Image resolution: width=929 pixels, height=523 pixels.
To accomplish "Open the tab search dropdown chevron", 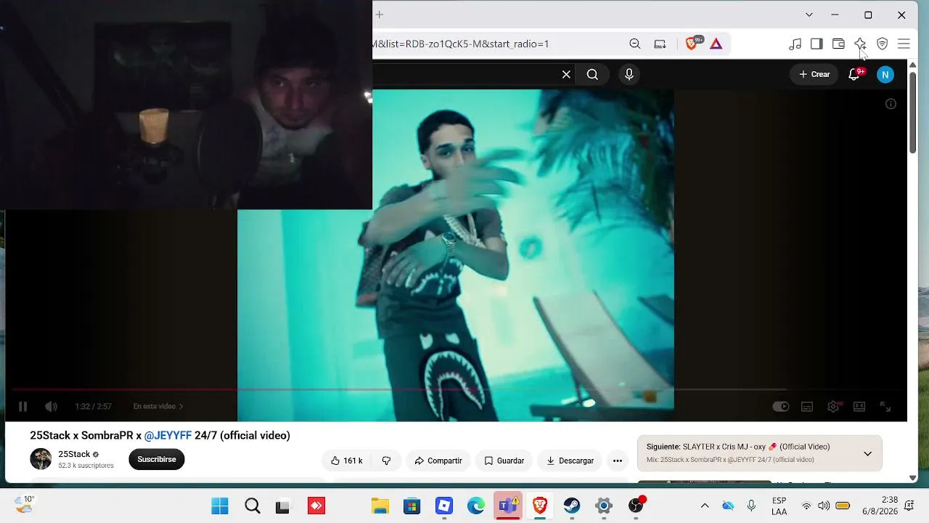I will coord(809,15).
